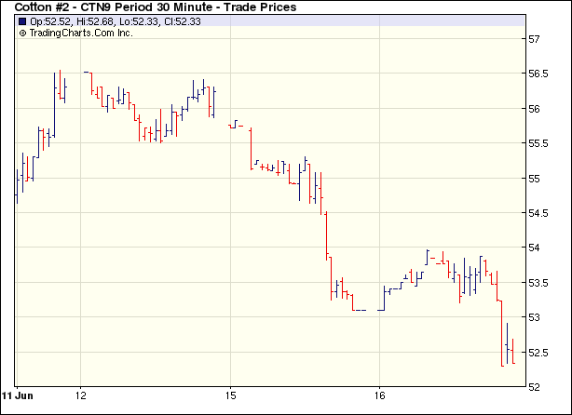
Task: Click the Hi:52.68 high price value
Action: click(x=94, y=20)
